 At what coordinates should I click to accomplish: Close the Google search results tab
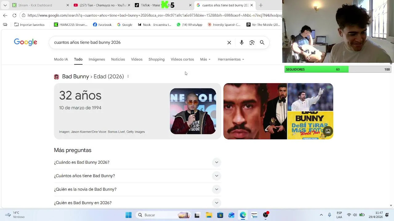tap(251, 5)
